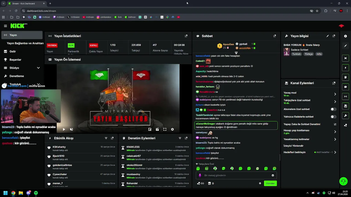Open the info icon in the right sidebar
This screenshot has width=351, height=197.
(346, 36)
